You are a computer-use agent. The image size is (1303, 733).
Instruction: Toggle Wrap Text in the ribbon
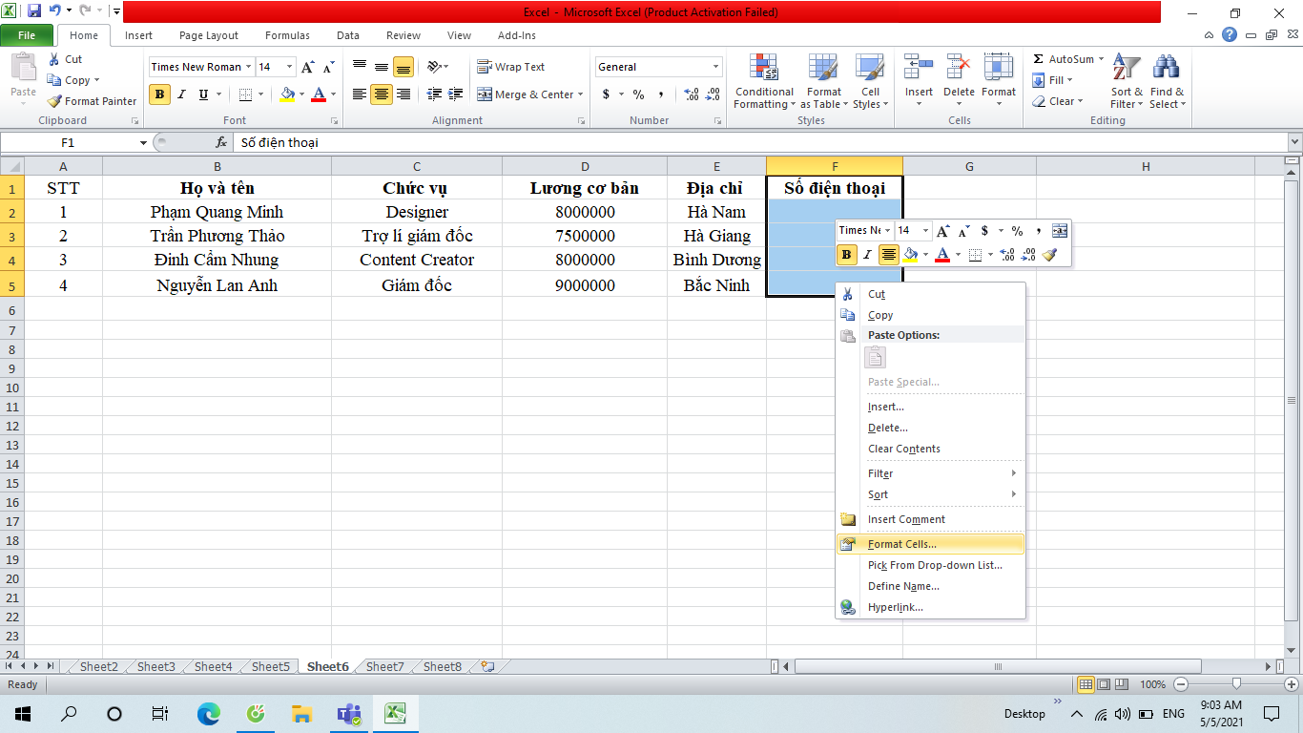(510, 67)
